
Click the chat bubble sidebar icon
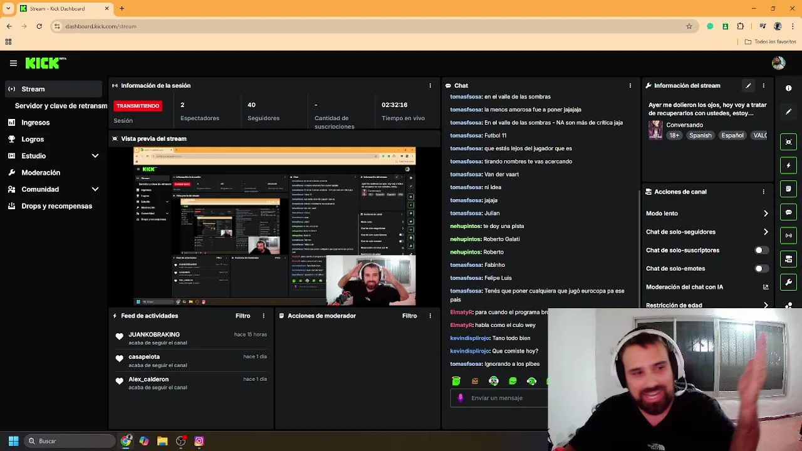[x=788, y=212]
